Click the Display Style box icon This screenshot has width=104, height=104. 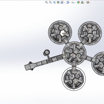[x=67, y=2]
